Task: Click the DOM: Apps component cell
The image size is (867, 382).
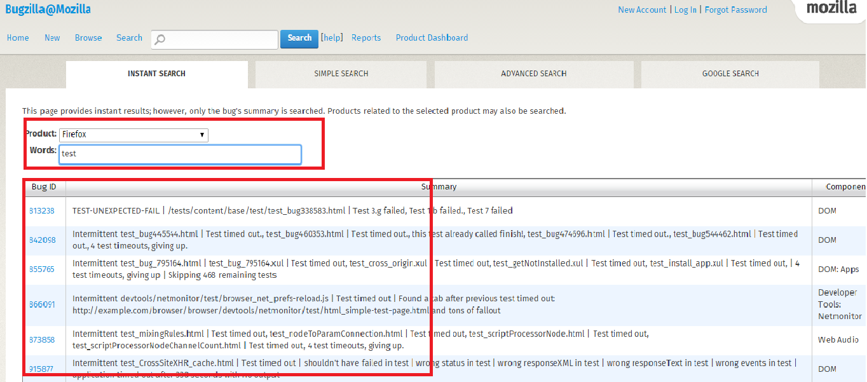Action: click(838, 269)
